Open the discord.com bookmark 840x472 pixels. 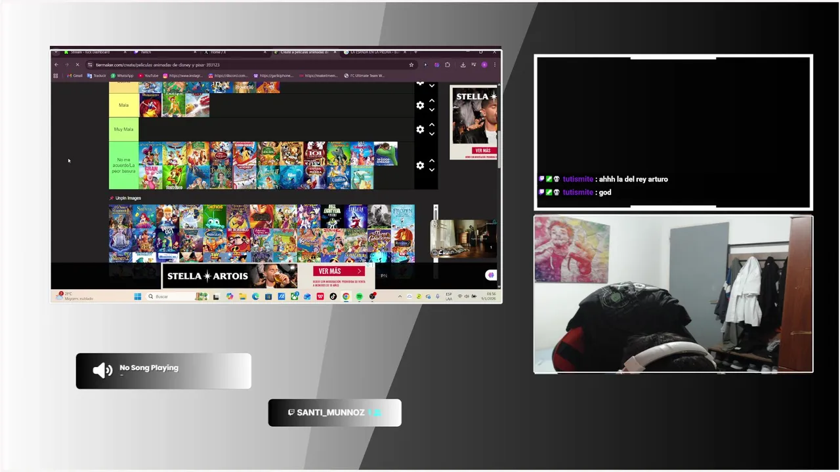pyautogui.click(x=230, y=75)
